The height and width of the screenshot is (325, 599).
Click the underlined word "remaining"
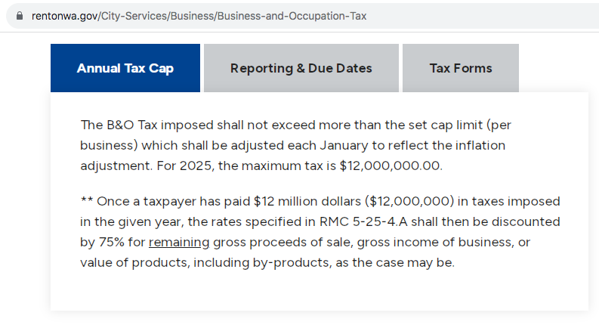coord(179,243)
